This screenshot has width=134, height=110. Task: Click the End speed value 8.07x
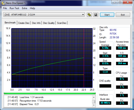coord(105,64)
